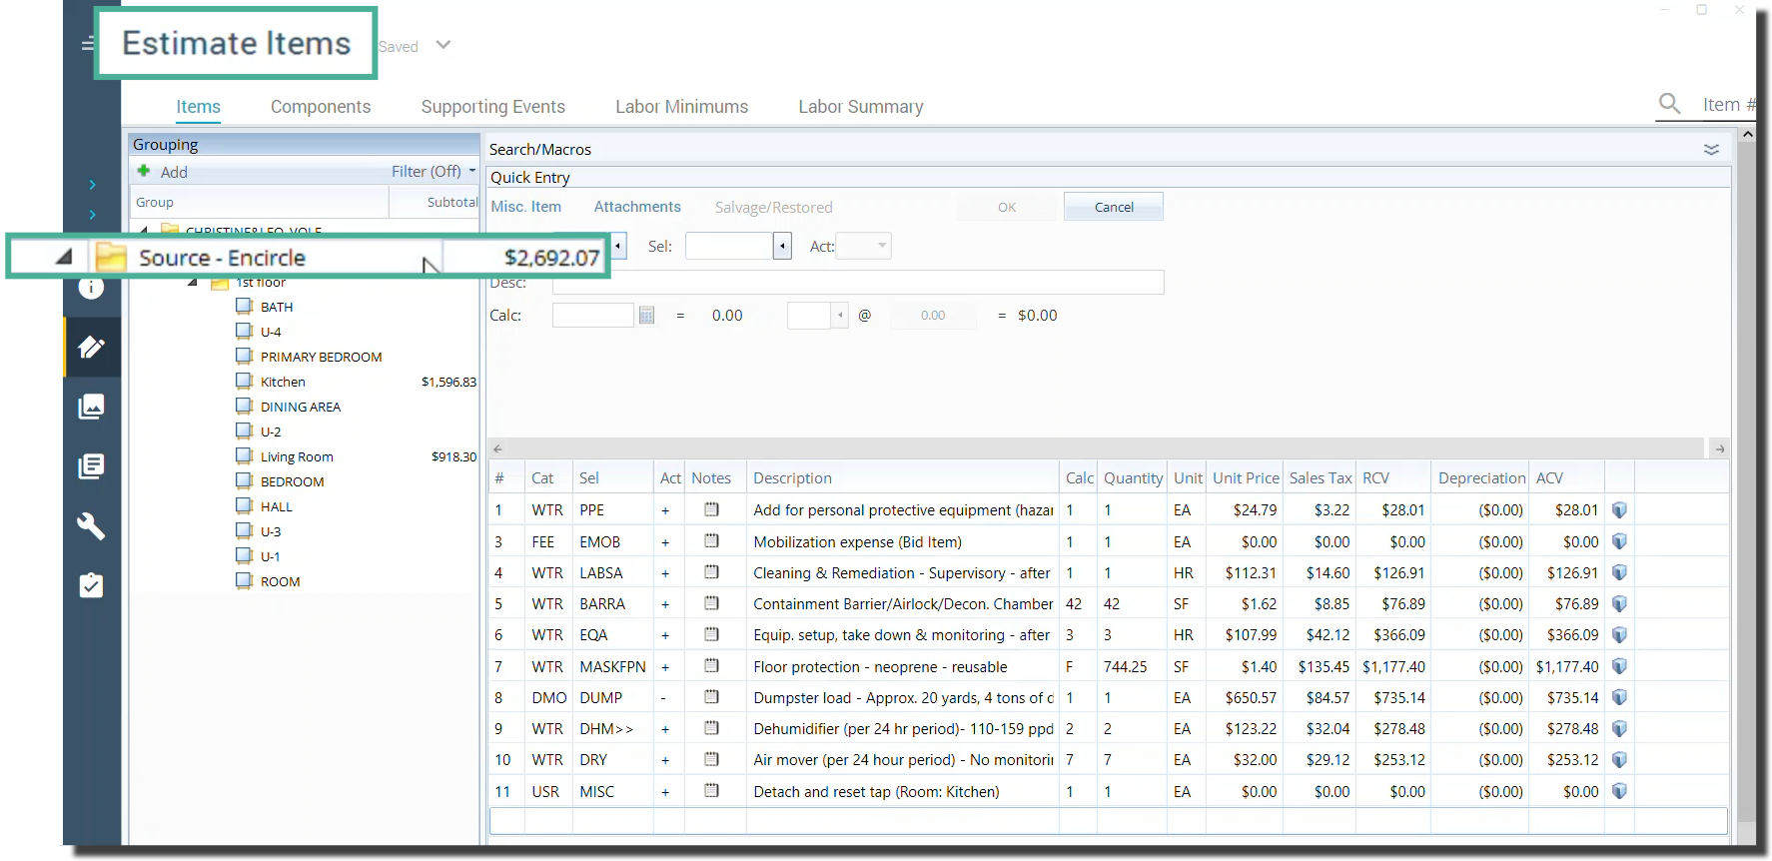The height and width of the screenshot is (861, 1772).
Task: Expand the Saved status dropdown chevron
Action: point(443,45)
